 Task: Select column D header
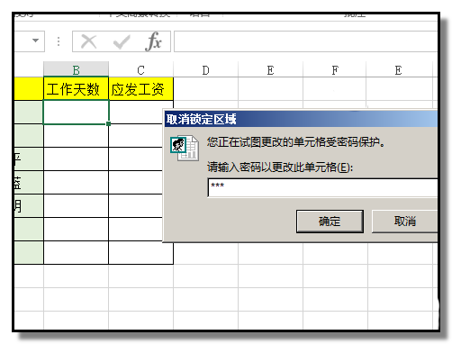tap(205, 69)
